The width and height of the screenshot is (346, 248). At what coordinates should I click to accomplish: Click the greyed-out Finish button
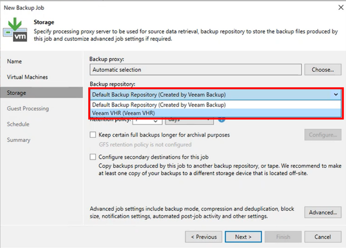[x=283, y=237]
